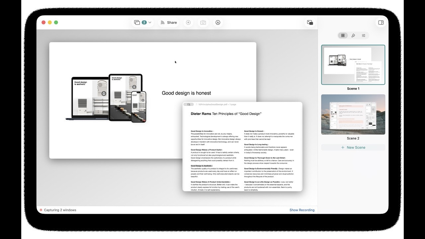Click the Share button in toolbar
The height and width of the screenshot is (239, 425).
pos(169,23)
